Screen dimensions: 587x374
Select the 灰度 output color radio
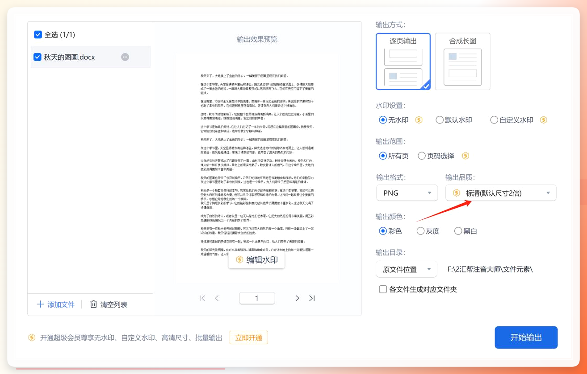(420, 231)
